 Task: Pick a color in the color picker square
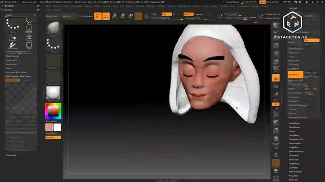click(53, 111)
